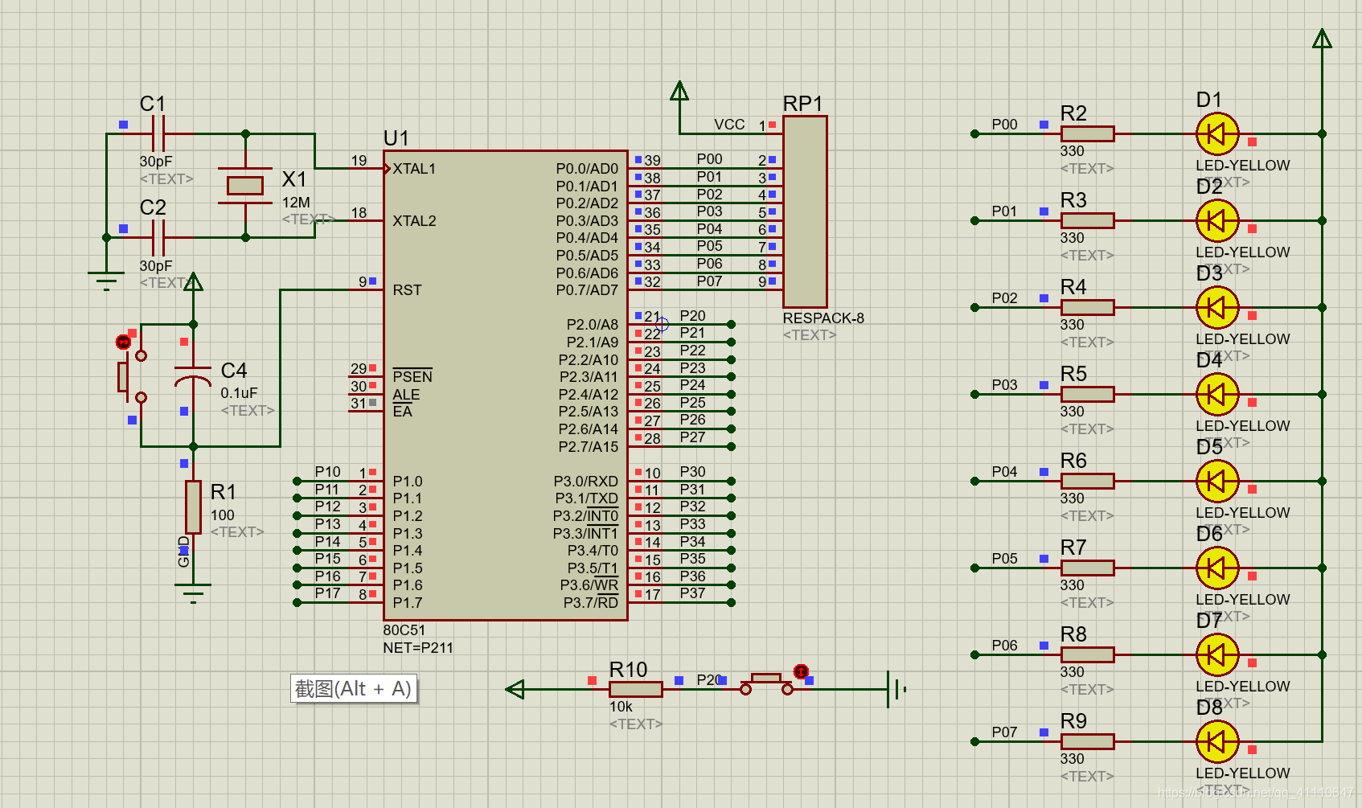Screen dimensions: 1362x808
Task: Select resistor R2 body
Action: tap(1087, 133)
